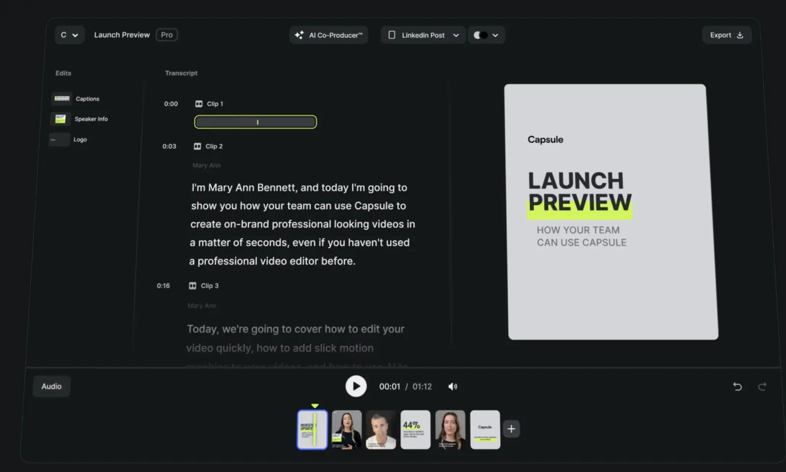Screen dimensions: 786x472
Task: Select the Capsule end card thumbnail
Action: (x=485, y=430)
